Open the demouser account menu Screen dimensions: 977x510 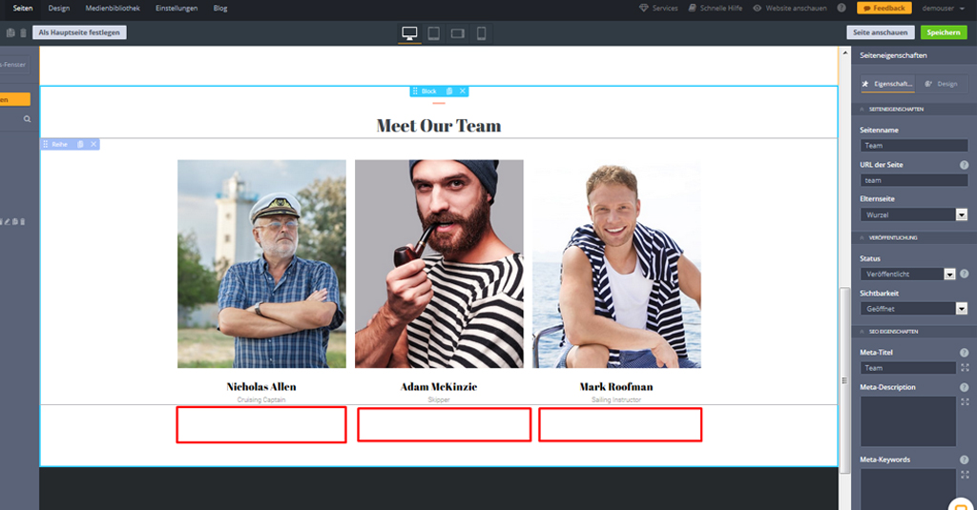(942, 8)
